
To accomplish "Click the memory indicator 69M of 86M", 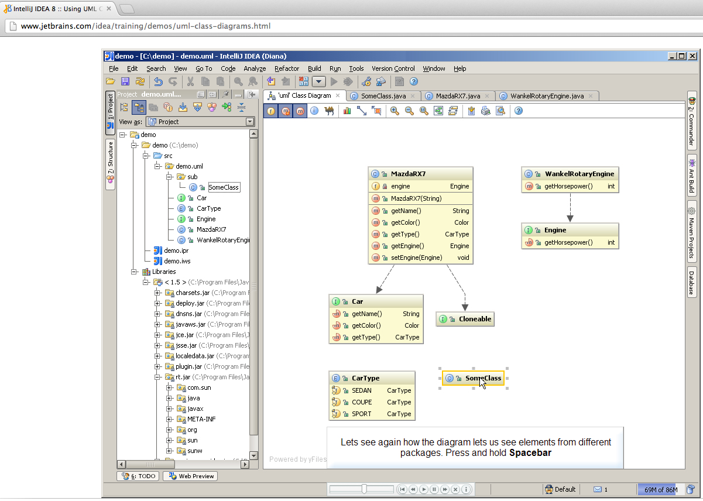I will click(660, 489).
